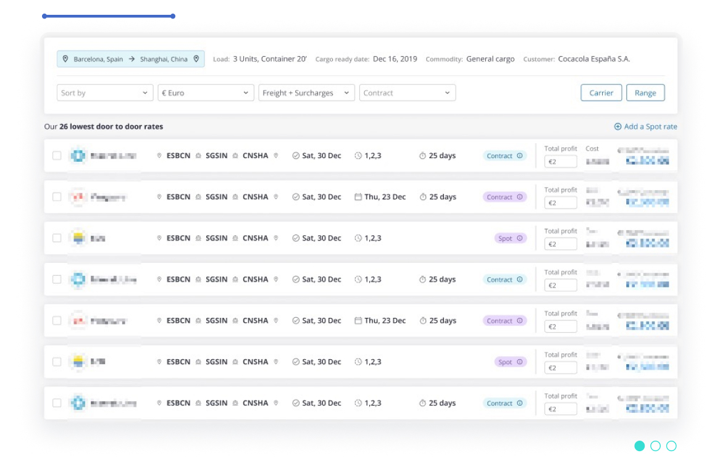720x474 pixels.
Task: Click the port icon between ESBCN and SGSIN
Action: tap(198, 156)
